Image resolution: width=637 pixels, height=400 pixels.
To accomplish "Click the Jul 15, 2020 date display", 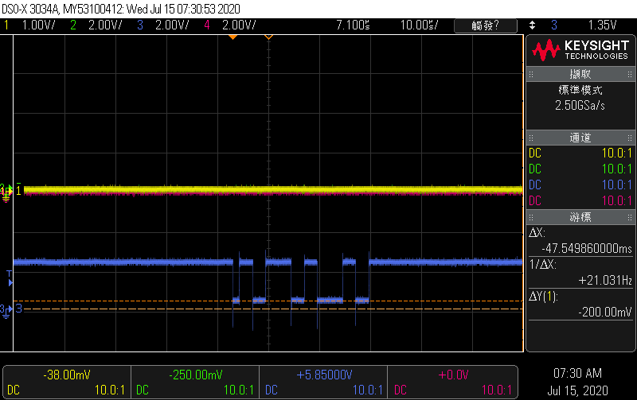I will [577, 390].
